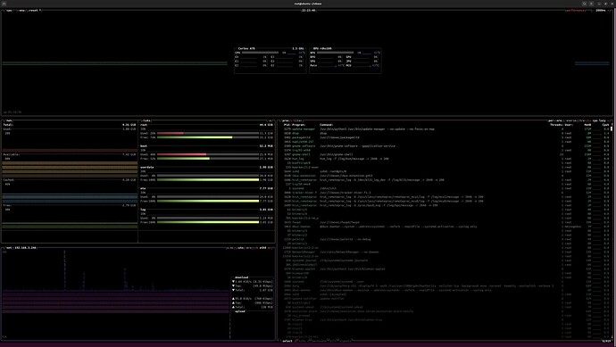The width and height of the screenshot is (616, 347).
Task: Toggle the proc box label
Action: (286, 120)
